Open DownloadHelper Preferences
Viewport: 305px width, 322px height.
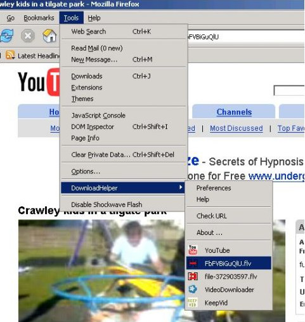tap(229, 188)
